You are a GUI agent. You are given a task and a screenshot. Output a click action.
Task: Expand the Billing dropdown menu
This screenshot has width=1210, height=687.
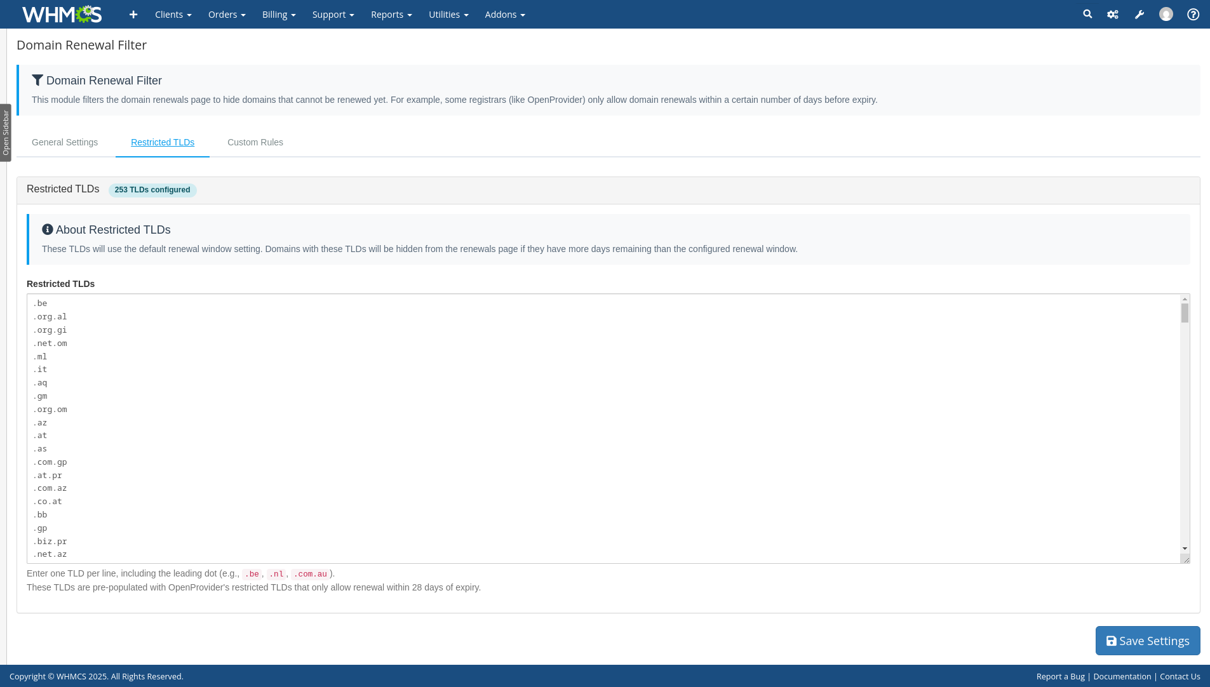[279, 15]
